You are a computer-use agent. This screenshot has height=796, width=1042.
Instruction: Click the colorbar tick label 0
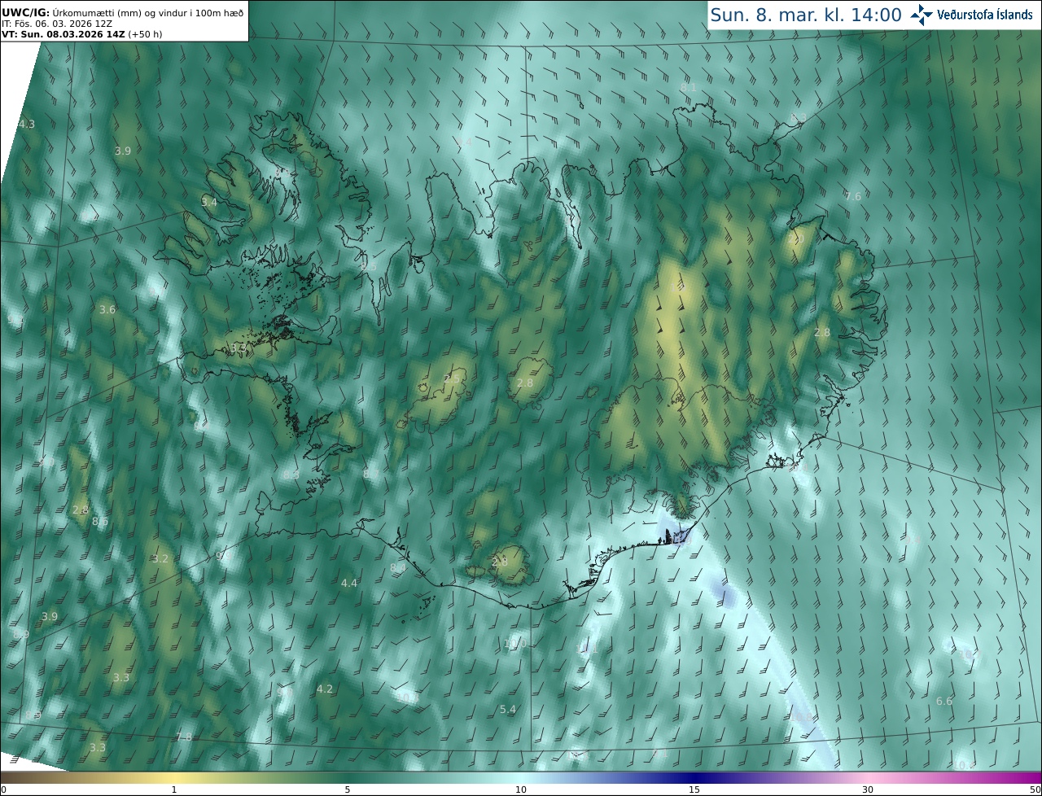tap(3, 789)
